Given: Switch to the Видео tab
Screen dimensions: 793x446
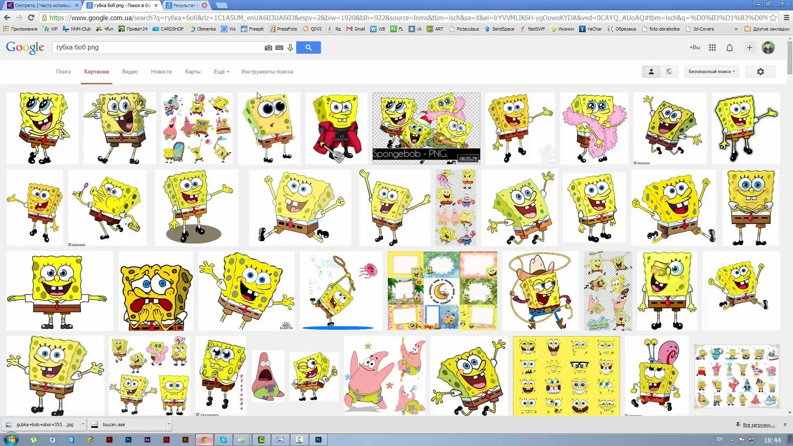Looking at the screenshot, I should coord(130,71).
